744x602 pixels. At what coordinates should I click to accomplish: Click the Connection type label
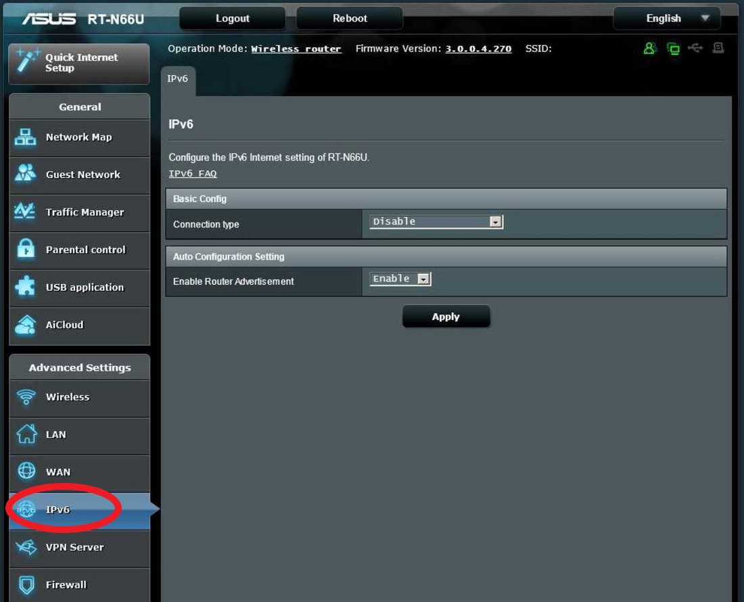(x=206, y=225)
